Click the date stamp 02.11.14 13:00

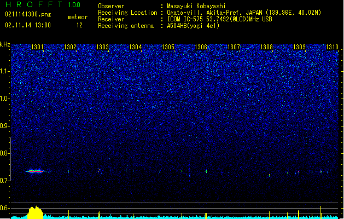click(x=28, y=25)
